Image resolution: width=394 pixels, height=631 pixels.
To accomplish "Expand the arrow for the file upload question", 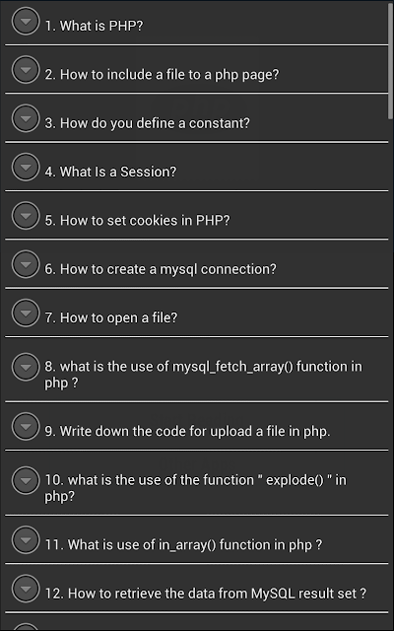I will point(26,427).
